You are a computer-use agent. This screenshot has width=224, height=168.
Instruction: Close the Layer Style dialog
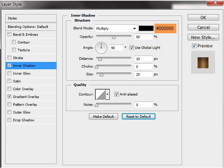point(215,3)
